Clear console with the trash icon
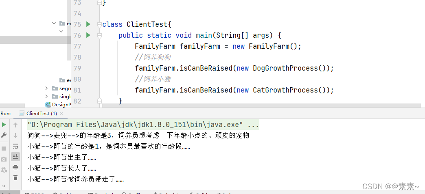 coord(15,177)
